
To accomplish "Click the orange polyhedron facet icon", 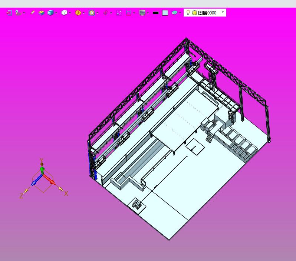I will point(78,13).
